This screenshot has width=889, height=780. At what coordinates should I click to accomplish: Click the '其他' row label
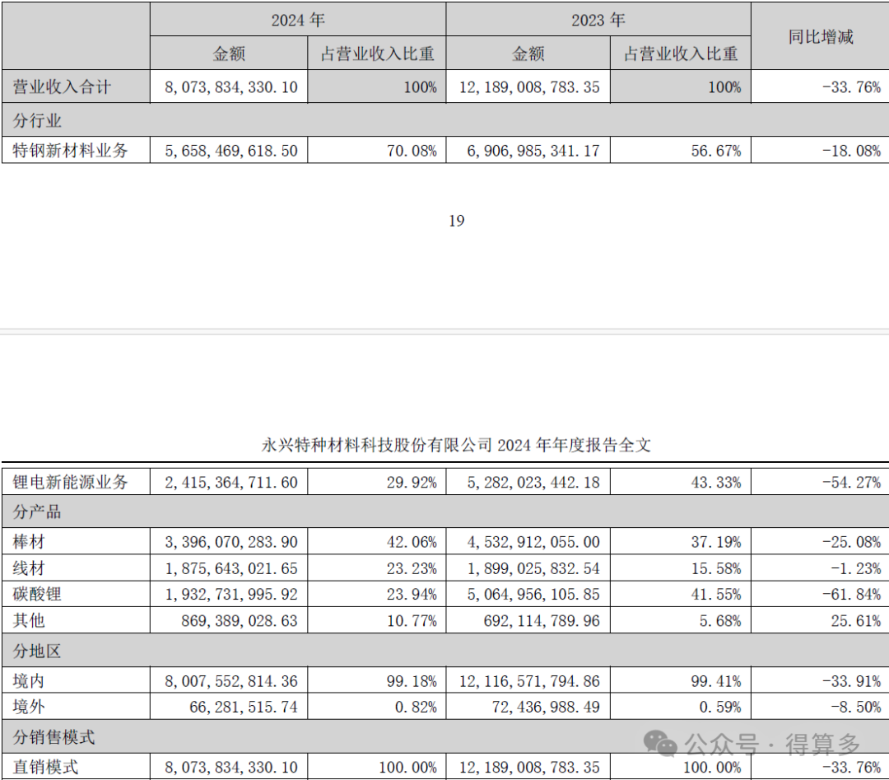tap(28, 620)
